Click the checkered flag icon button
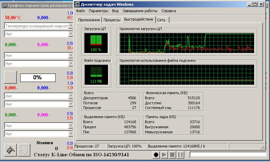The height and width of the screenshot is (162, 270). click(10, 150)
